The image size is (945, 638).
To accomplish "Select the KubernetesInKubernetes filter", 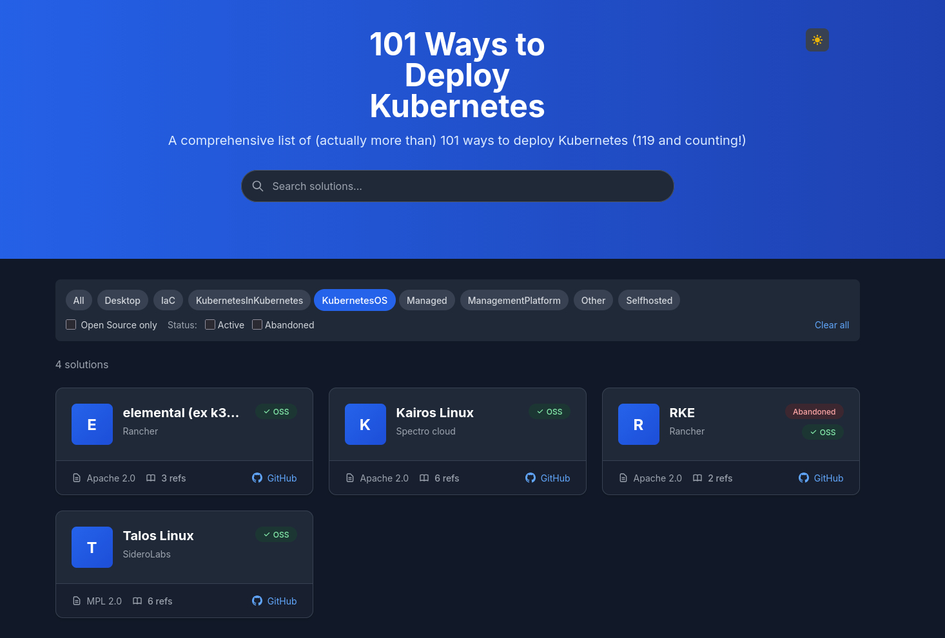I will [x=249, y=301].
